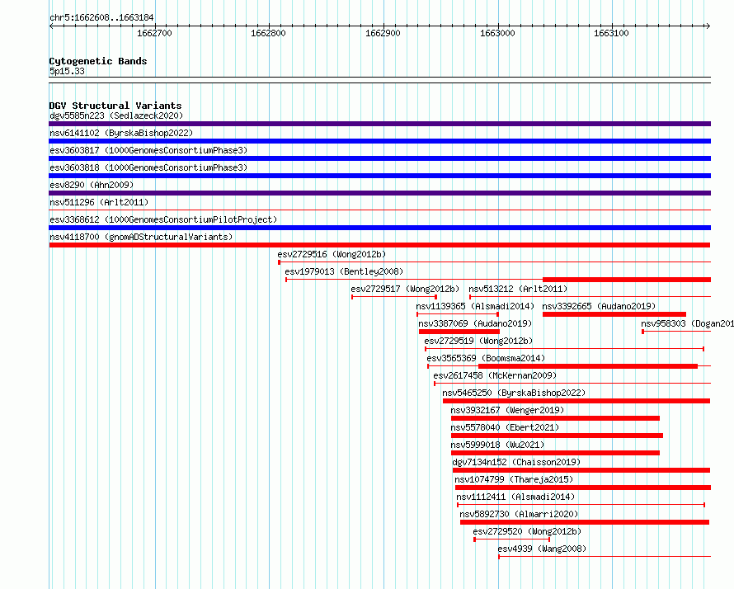Click ruler position 1663100
Screen dimensions: 734x589
click(x=611, y=33)
